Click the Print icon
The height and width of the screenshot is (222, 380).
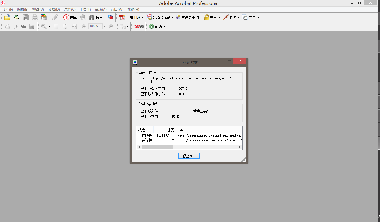[x=35, y=17]
